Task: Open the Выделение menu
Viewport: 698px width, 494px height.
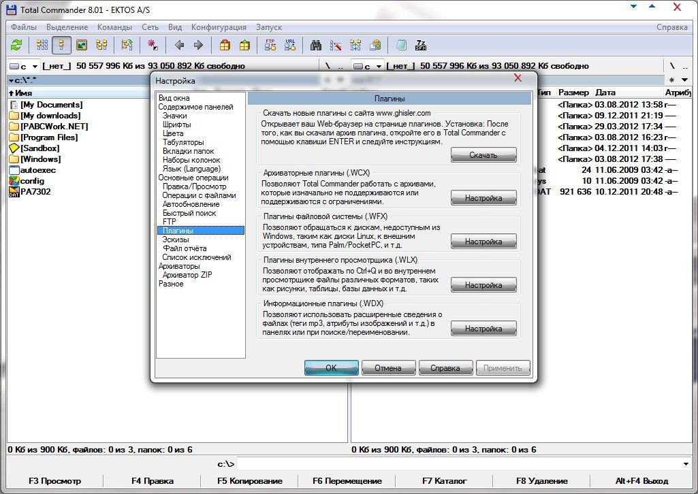Action: (x=67, y=27)
